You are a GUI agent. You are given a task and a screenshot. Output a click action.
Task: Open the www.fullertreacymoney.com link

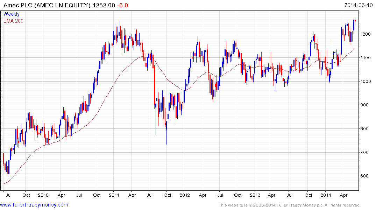point(34,205)
